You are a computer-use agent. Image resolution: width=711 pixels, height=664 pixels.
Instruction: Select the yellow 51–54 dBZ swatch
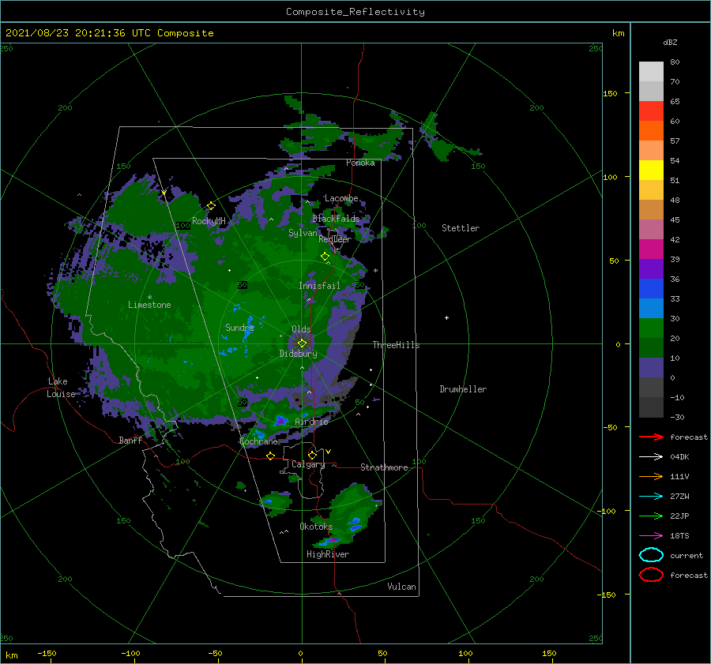tap(651, 171)
